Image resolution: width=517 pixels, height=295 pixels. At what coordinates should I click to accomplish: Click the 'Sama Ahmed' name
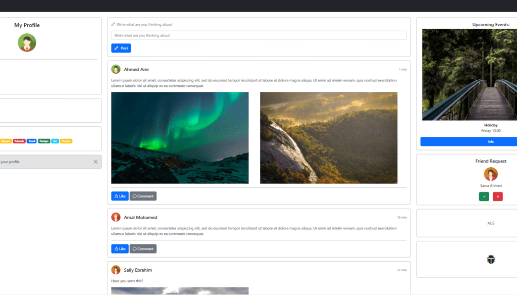[491, 185]
